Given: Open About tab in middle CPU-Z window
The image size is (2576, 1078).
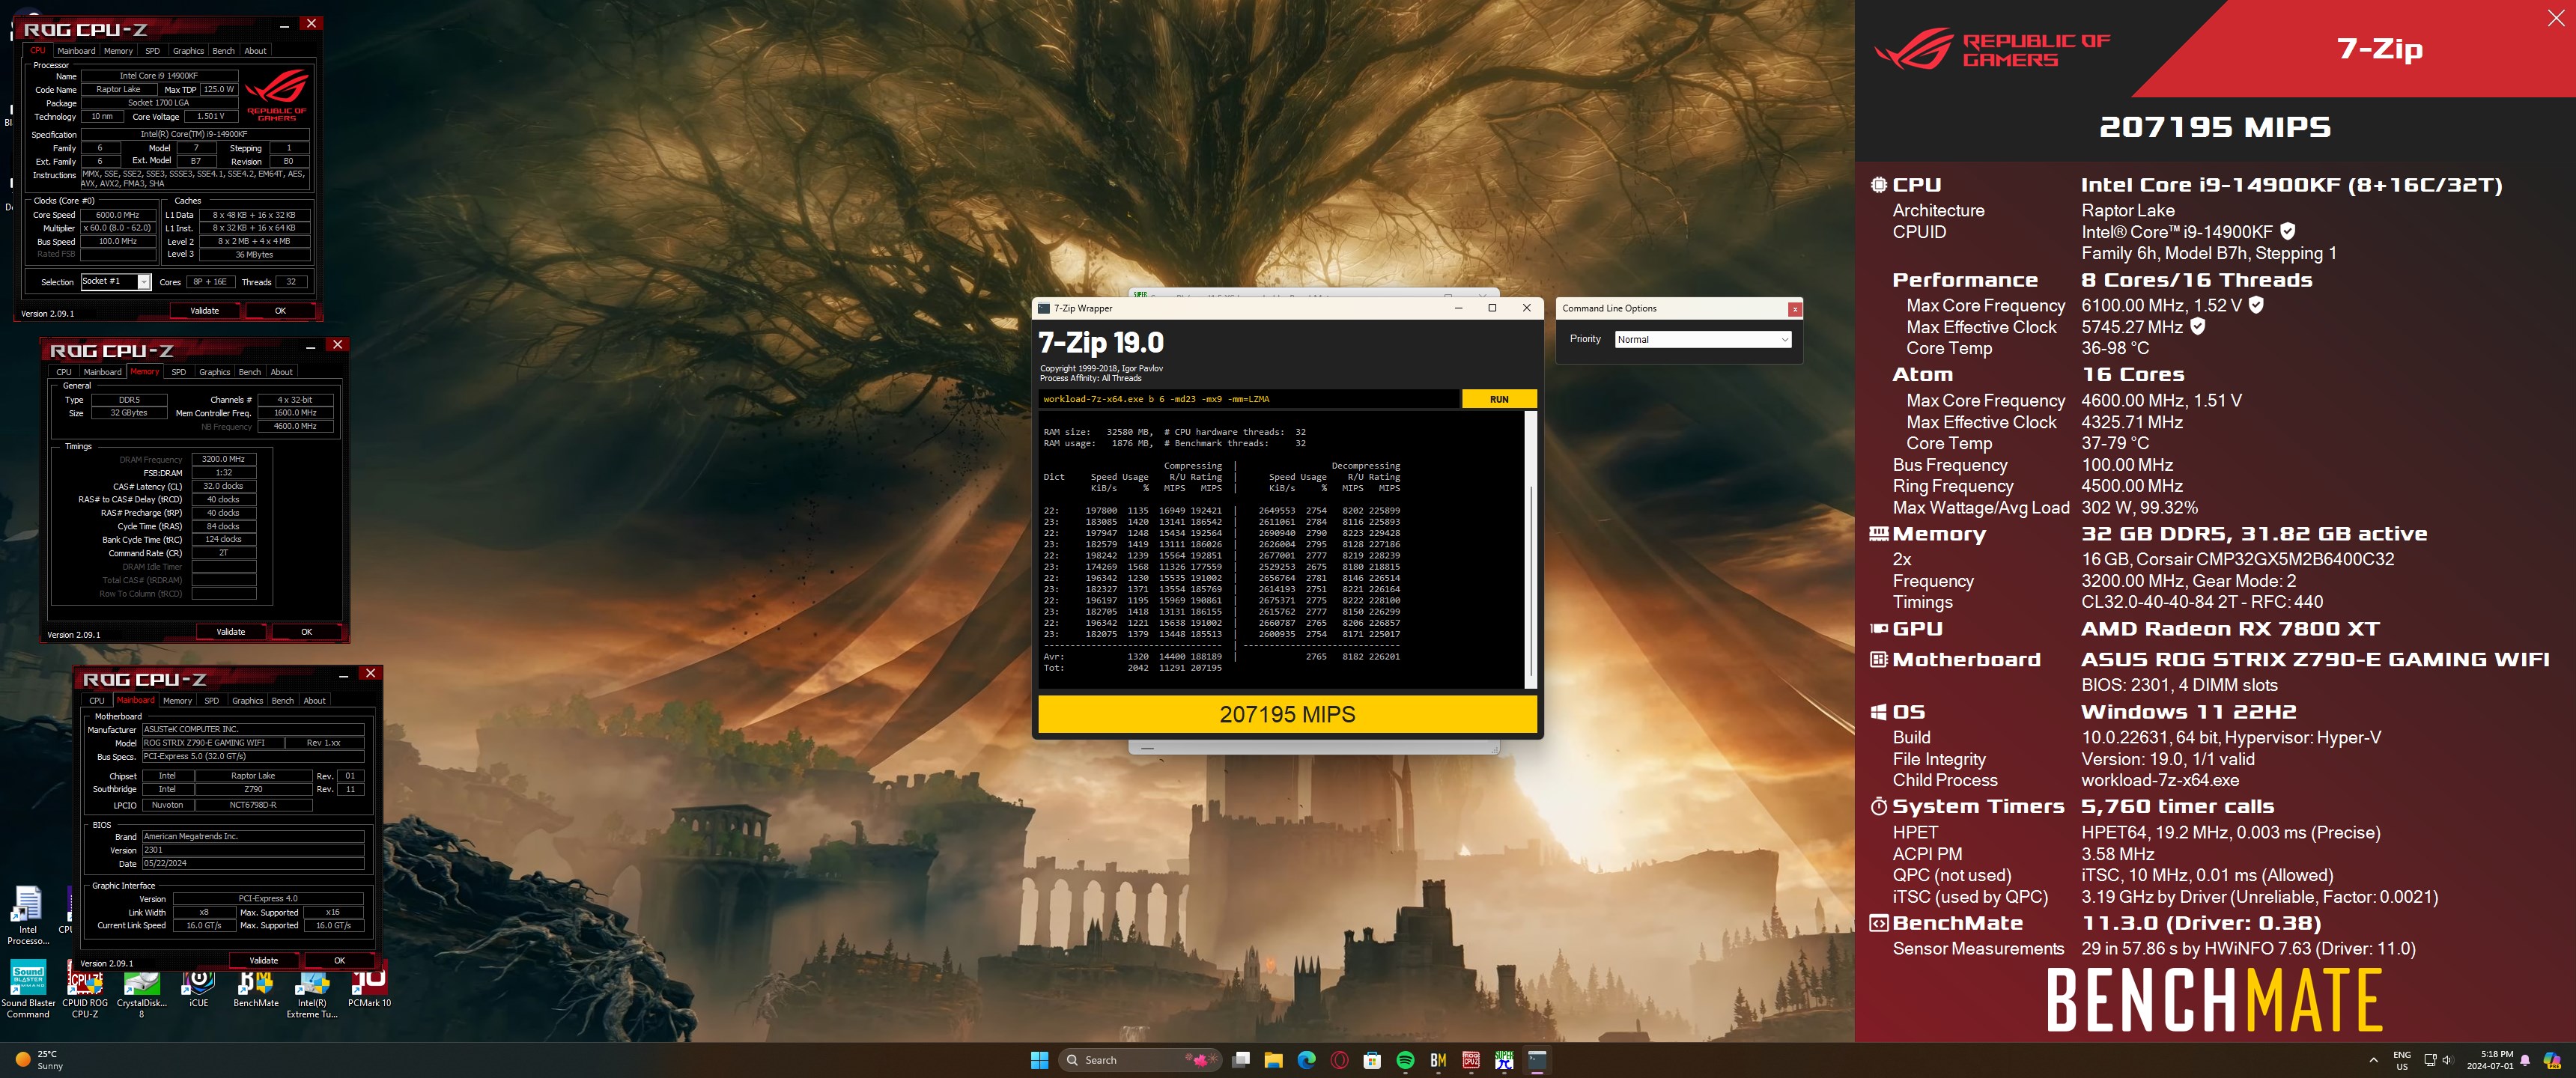Looking at the screenshot, I should (x=282, y=372).
